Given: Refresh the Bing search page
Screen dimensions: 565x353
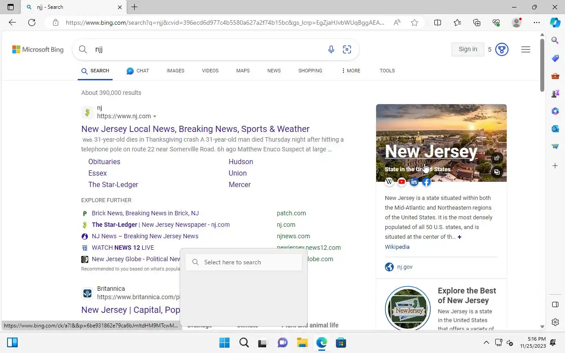Looking at the screenshot, I should pyautogui.click(x=32, y=23).
